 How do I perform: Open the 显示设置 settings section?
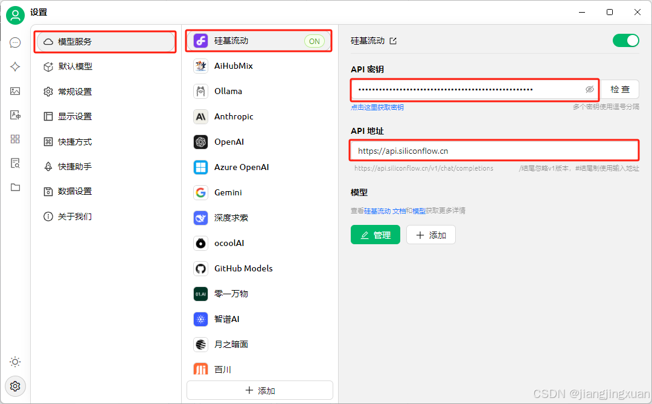point(106,116)
